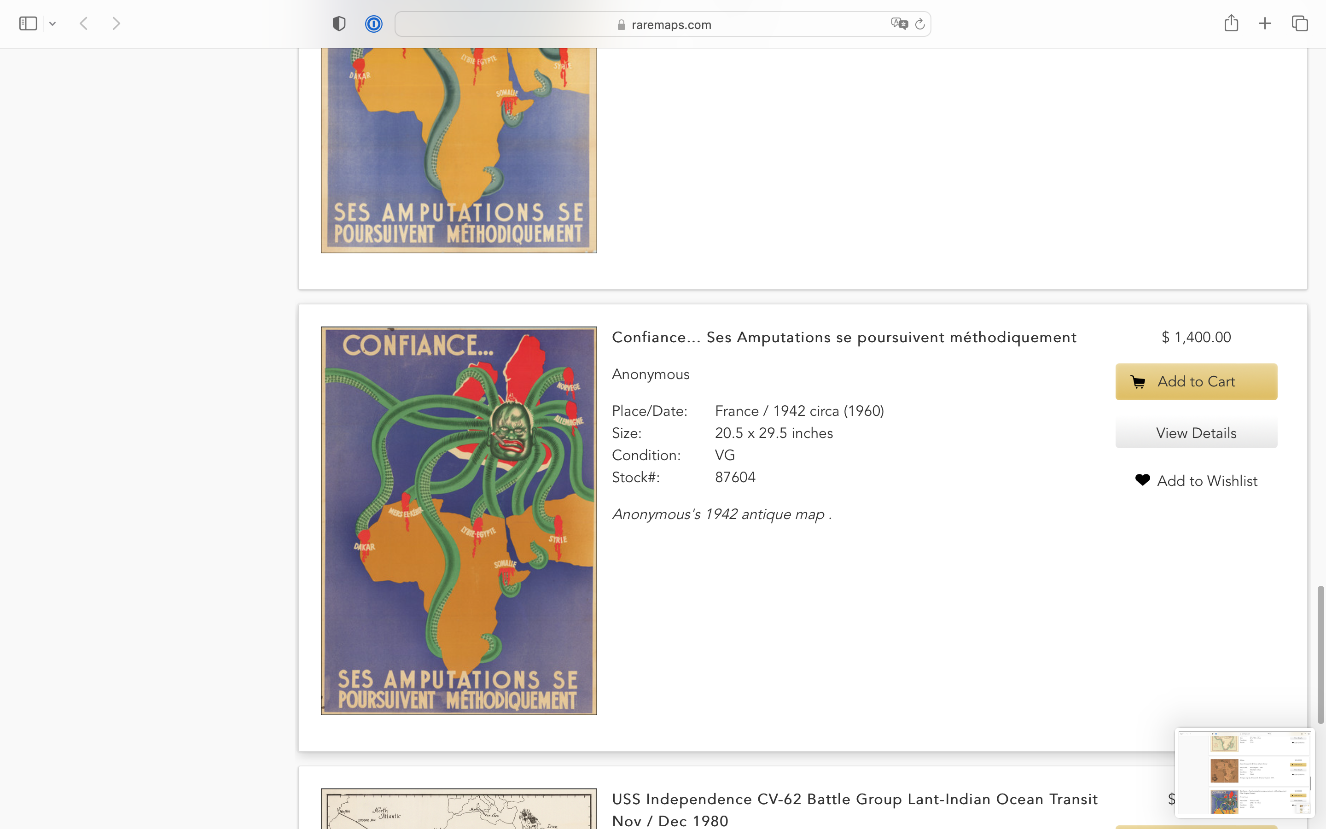This screenshot has height=829, width=1326.
Task: Click the translate page icon
Action: click(899, 23)
